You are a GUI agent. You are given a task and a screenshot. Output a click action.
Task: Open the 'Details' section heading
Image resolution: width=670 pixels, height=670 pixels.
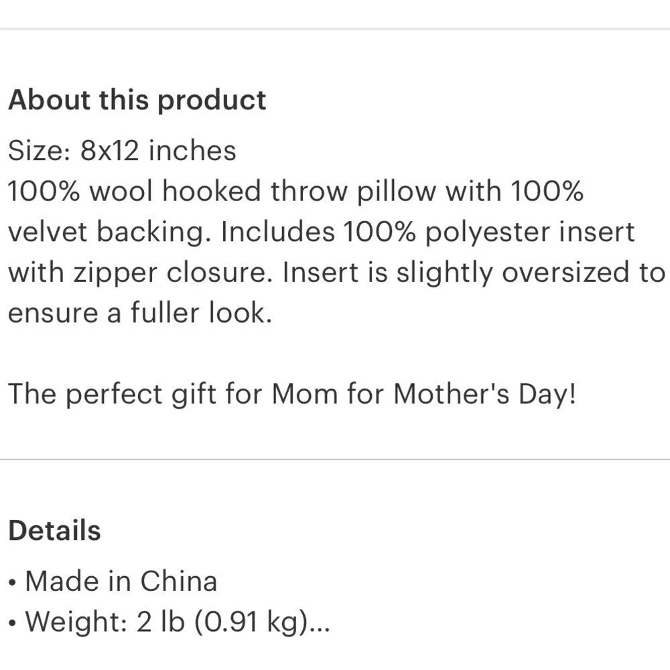pyautogui.click(x=54, y=530)
